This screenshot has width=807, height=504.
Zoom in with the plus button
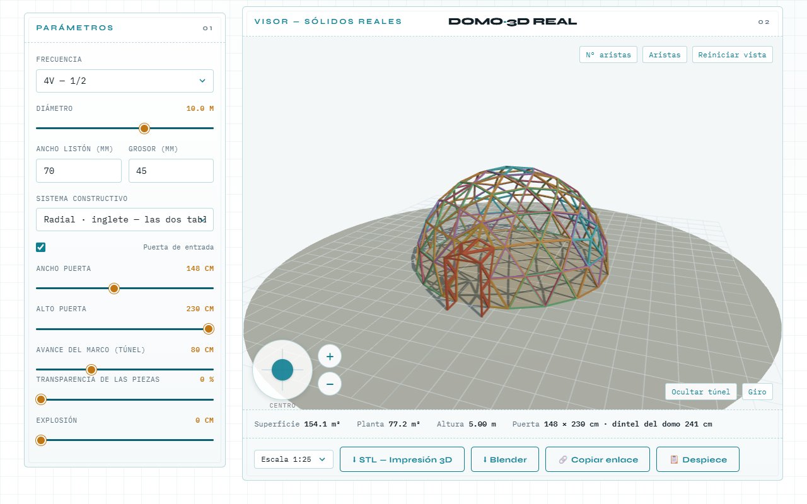pos(330,357)
